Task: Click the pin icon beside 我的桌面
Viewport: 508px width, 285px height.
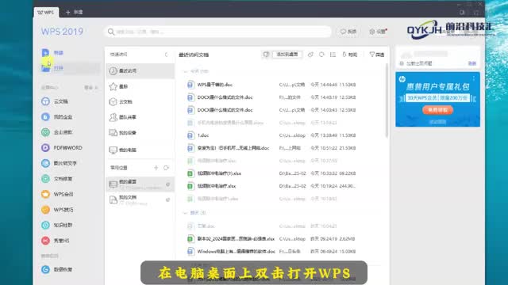Action: [167, 184]
